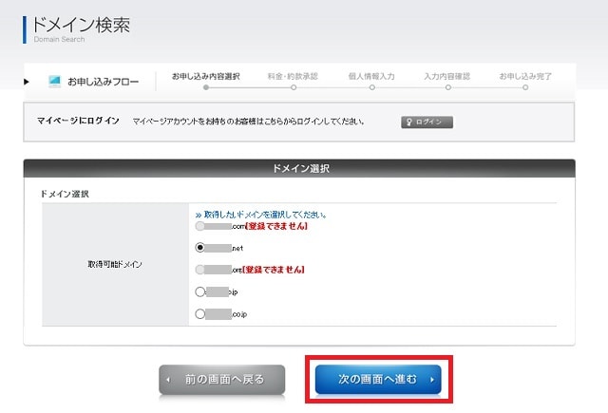Click the key icon on the ログイン button
The image size is (608, 413).
pyautogui.click(x=410, y=122)
